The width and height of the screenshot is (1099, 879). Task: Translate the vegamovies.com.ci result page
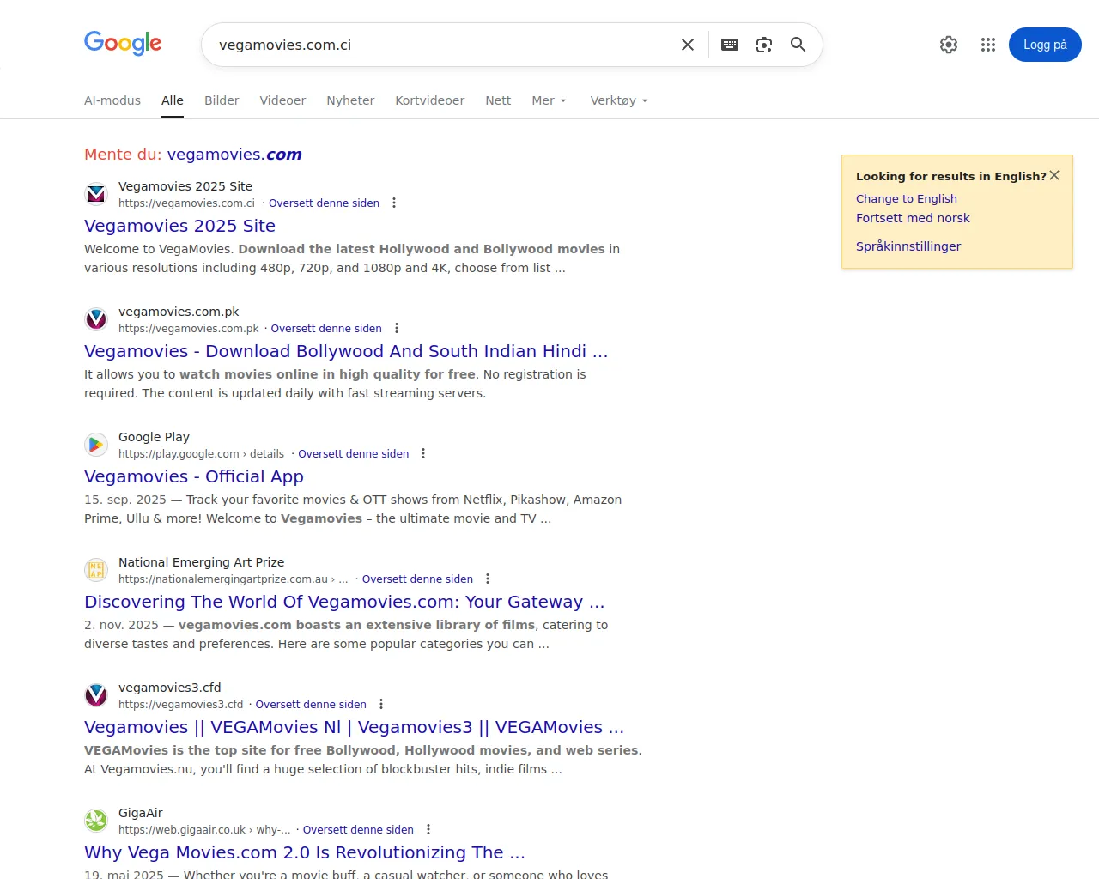[324, 203]
